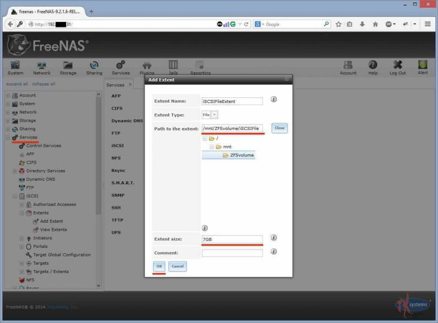Select Add Extent in sidebar tree
Viewport: 438px width, 323px height.
[x=51, y=221]
